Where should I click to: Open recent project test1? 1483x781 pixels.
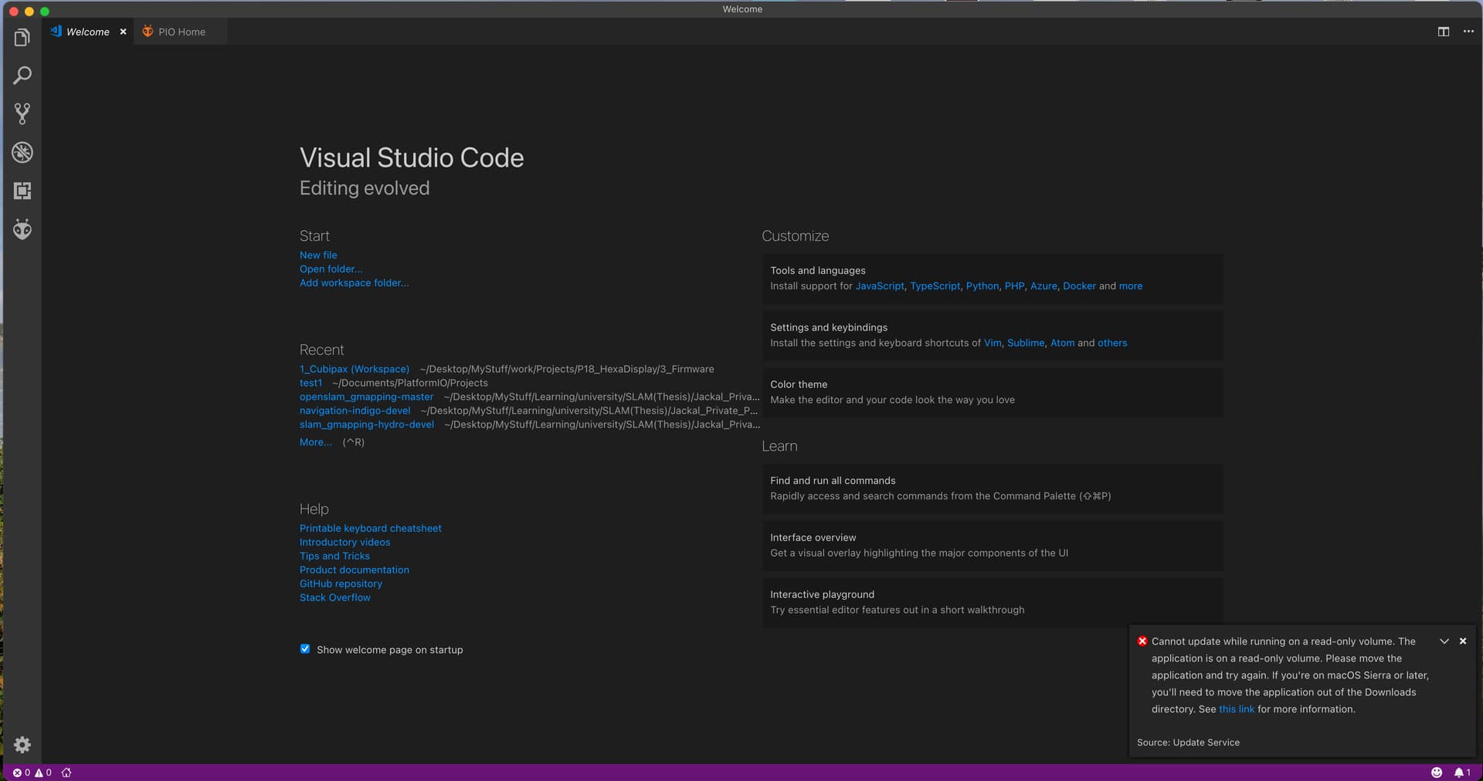click(311, 383)
